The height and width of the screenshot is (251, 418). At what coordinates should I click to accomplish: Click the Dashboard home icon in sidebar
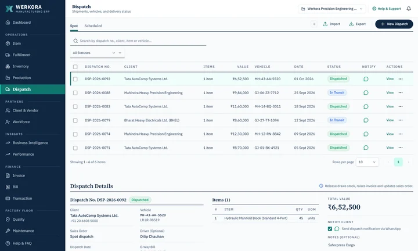tap(8, 23)
